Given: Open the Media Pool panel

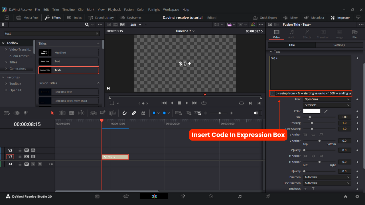Looking at the screenshot, I should tap(27, 18).
